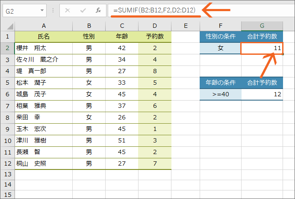
Task: Select column G header
Action: coord(262,26)
